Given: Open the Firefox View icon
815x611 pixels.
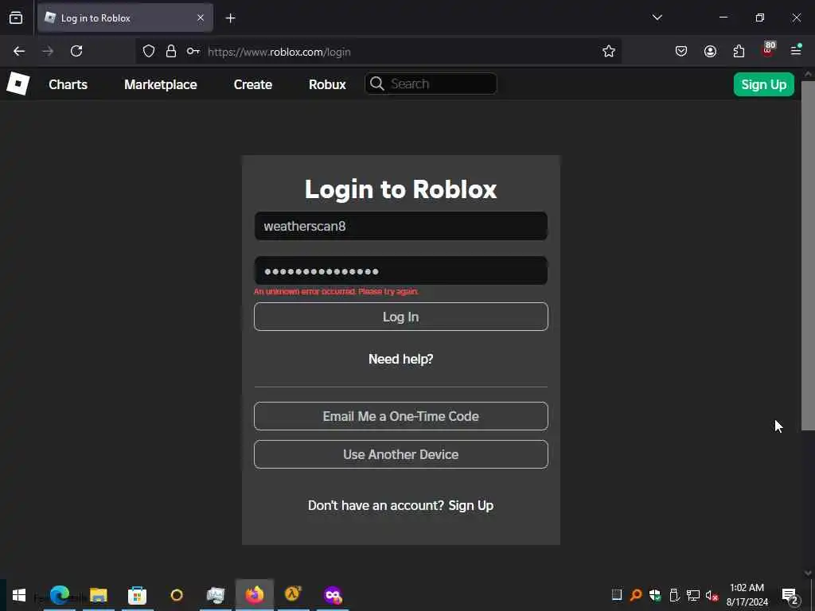Looking at the screenshot, I should pos(16,18).
